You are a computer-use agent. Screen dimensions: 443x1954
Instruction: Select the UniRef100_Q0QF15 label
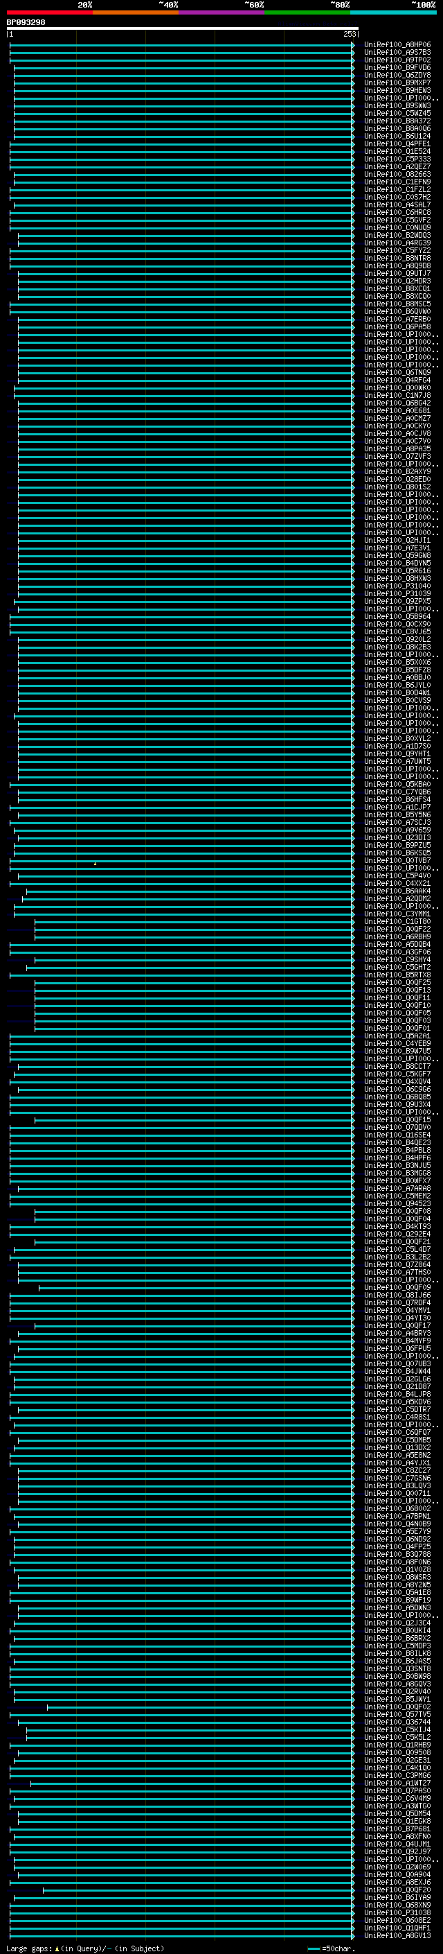[397, 1119]
